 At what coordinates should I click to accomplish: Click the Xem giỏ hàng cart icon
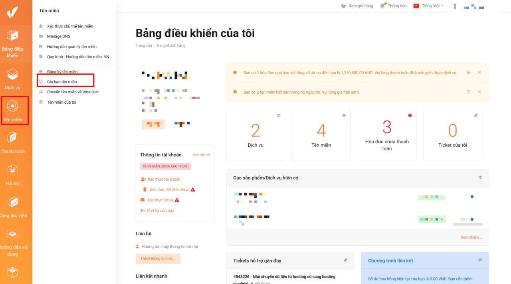[x=343, y=6]
